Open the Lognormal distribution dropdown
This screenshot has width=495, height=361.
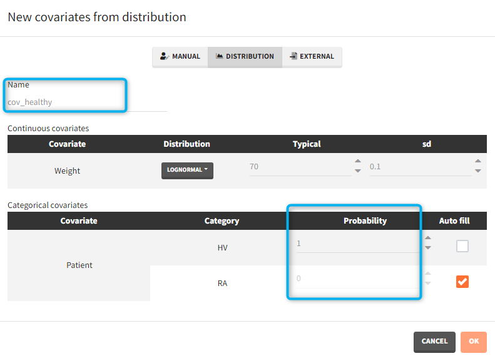tap(187, 170)
